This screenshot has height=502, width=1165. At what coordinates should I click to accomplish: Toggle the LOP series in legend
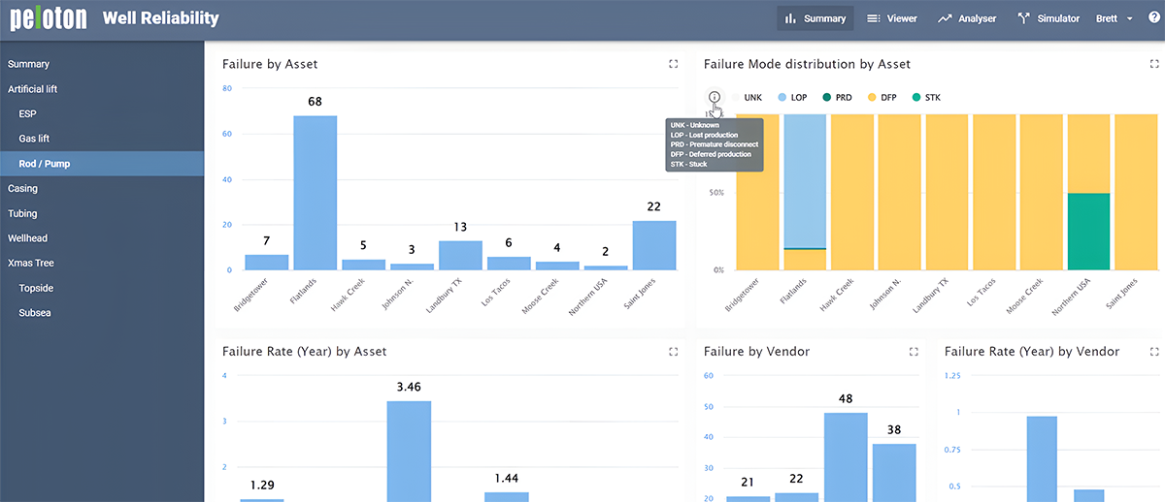[792, 98]
